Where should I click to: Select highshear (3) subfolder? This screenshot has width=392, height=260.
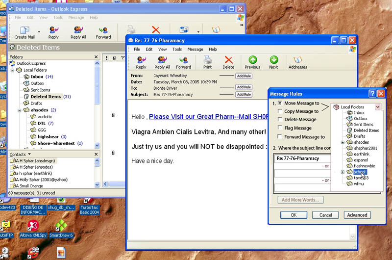pos(49,137)
